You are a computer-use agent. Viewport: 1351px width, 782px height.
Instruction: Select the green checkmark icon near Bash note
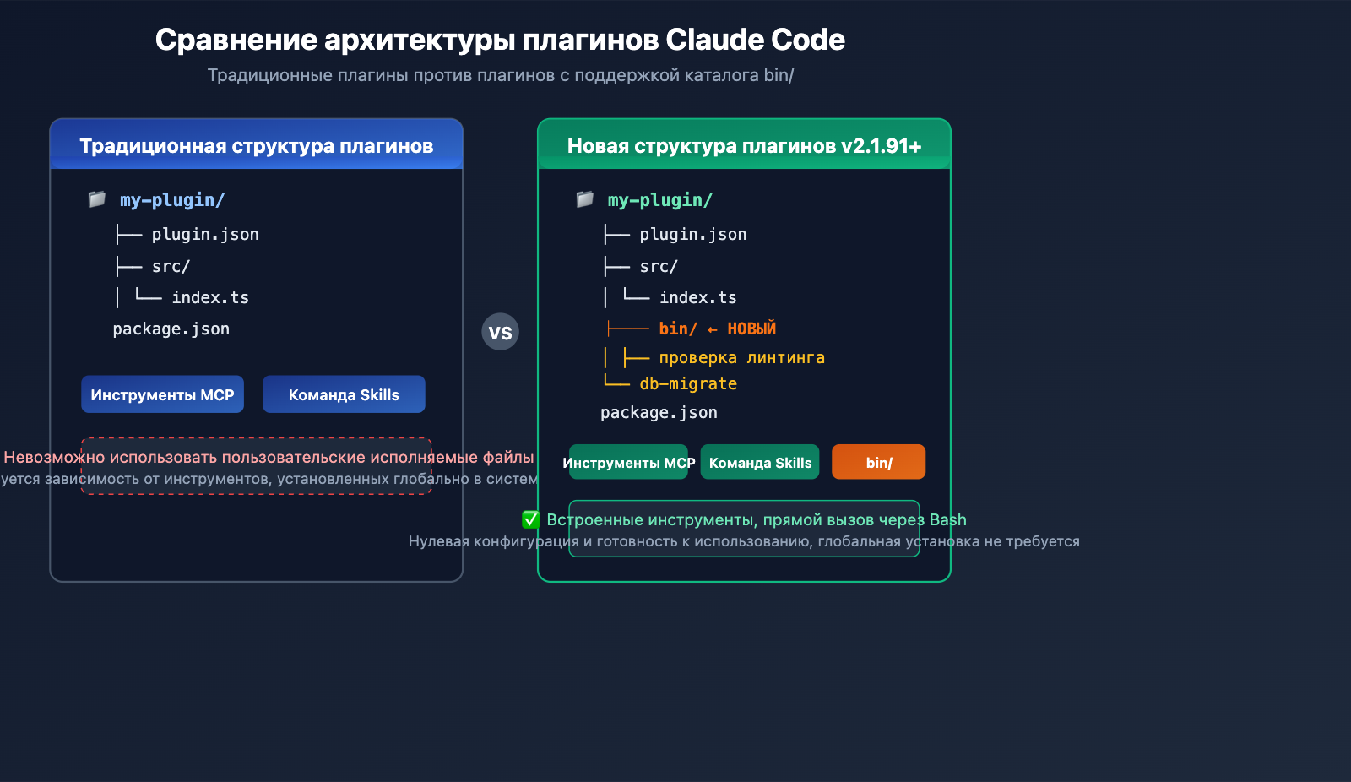531,519
